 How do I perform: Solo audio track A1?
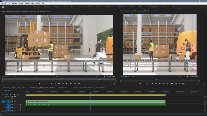click(x=18, y=105)
